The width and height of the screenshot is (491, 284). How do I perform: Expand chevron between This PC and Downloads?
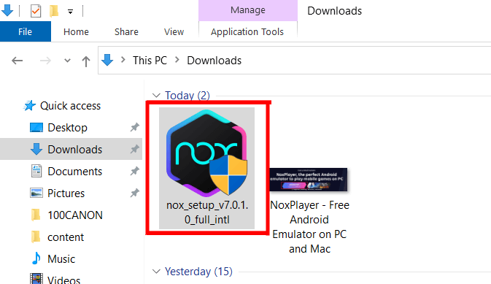[177, 60]
